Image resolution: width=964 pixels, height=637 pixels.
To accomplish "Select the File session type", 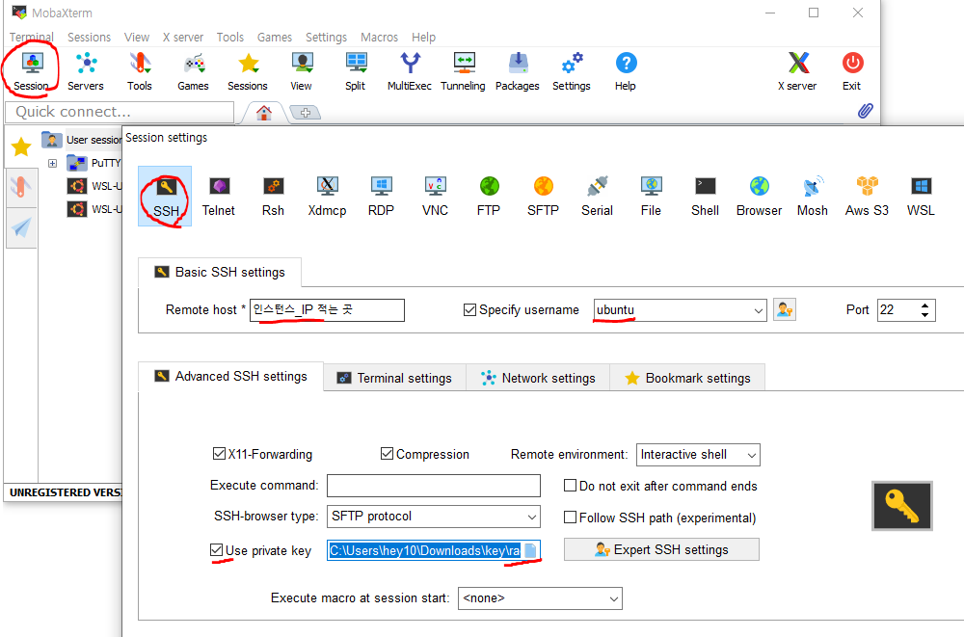I will click(651, 197).
